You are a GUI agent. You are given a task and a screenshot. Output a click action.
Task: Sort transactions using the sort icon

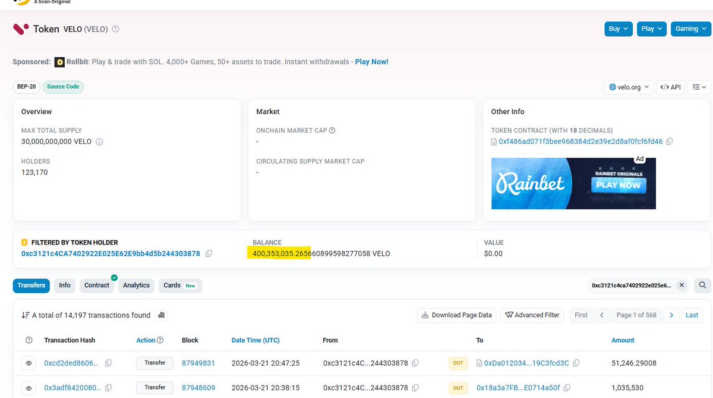click(26, 315)
